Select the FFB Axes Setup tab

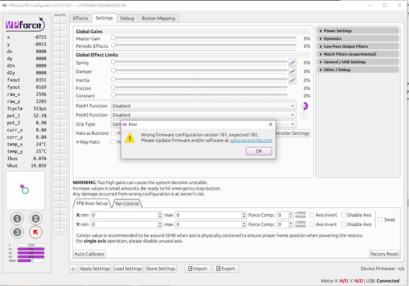pyautogui.click(x=92, y=204)
